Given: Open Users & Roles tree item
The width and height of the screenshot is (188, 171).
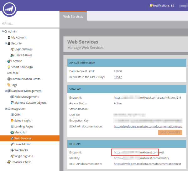Looking at the screenshot, I should 23,55.
